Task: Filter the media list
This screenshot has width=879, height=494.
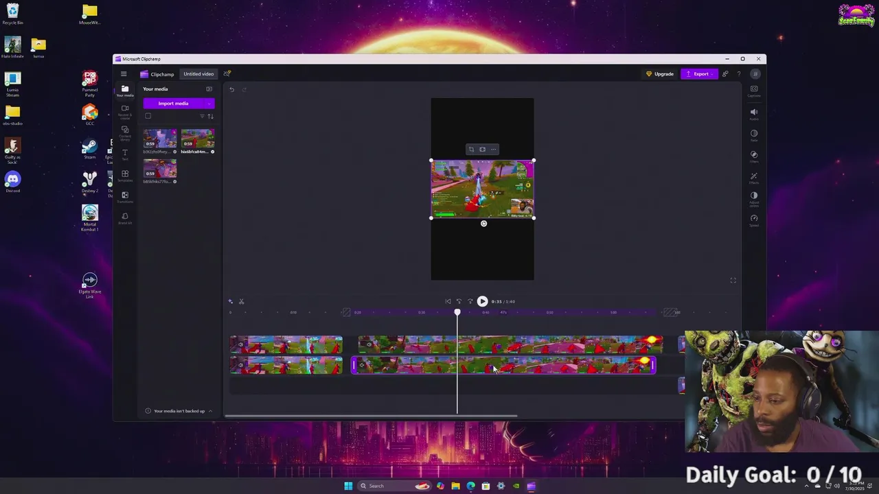Action: (202, 116)
